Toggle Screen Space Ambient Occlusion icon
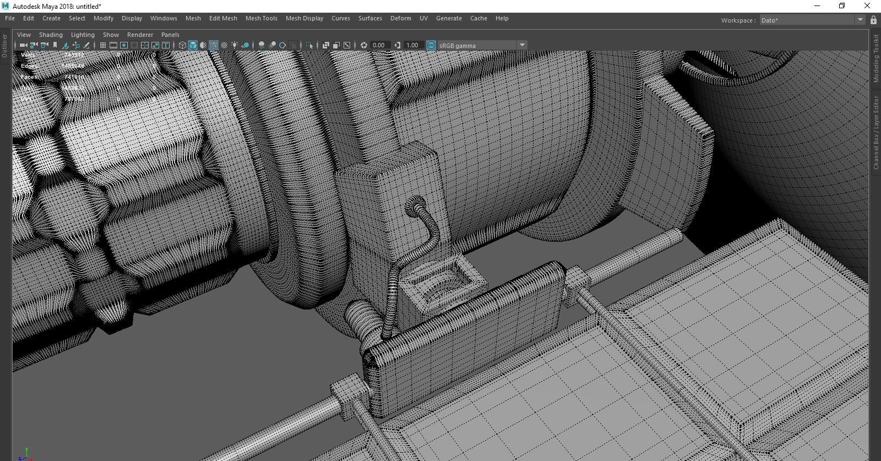Image resolution: width=881 pixels, height=461 pixels. (x=262, y=45)
